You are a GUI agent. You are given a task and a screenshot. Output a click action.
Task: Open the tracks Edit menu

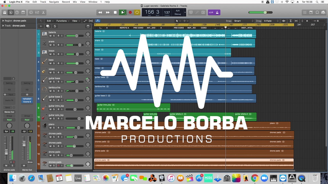(50, 21)
